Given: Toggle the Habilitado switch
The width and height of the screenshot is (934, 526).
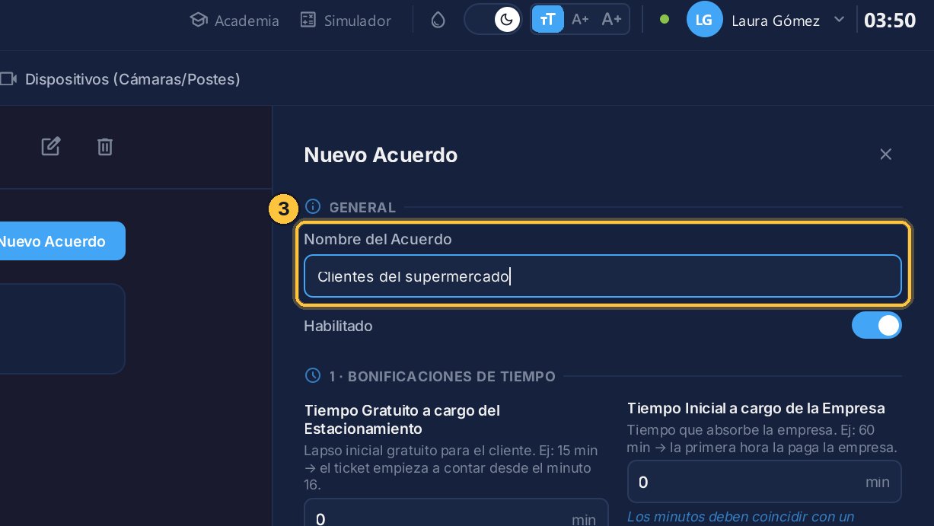Looking at the screenshot, I should (x=877, y=326).
